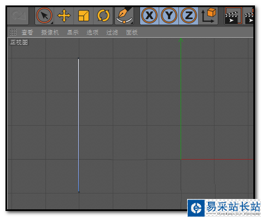Toggle the Y axis lock
The image size is (261, 217).
169,16
